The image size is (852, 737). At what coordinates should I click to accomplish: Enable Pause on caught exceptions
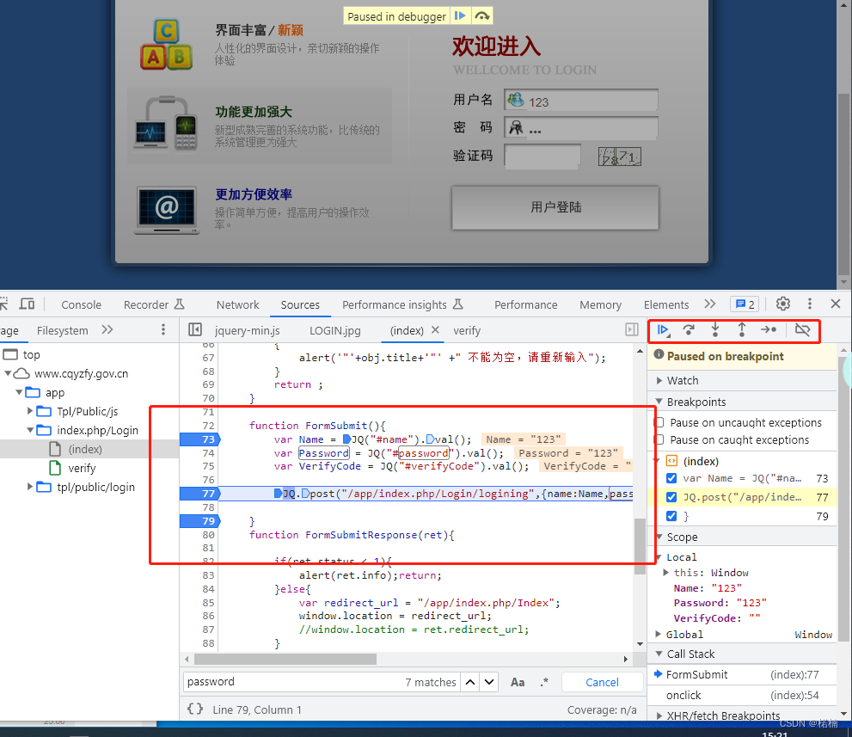(659, 439)
